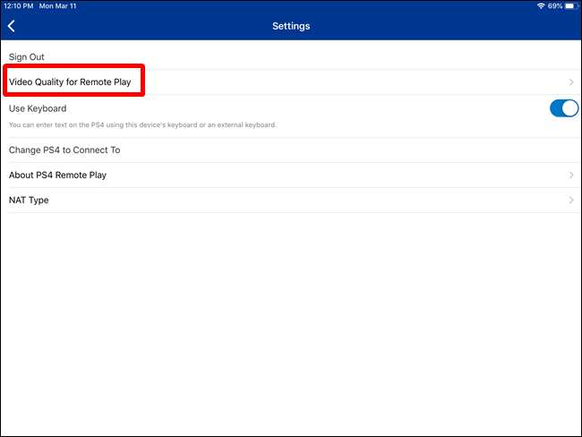Tap the keyboard description text
582x437 pixels.
pos(143,124)
